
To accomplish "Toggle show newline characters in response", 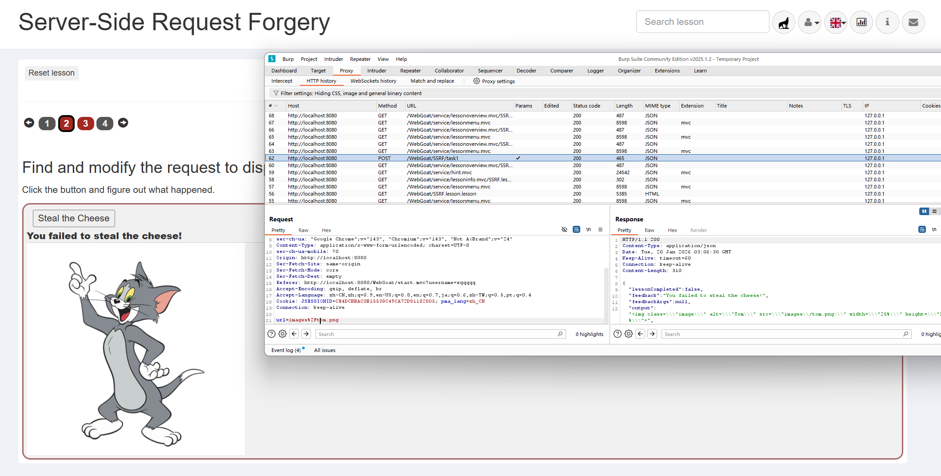I will pos(934,230).
